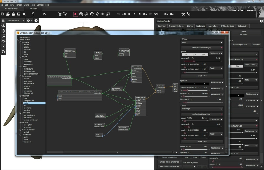The width and height of the screenshot is (264, 170).
Task: Click the Save disk icon
Action: click(19, 14)
